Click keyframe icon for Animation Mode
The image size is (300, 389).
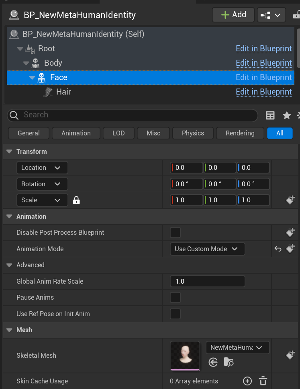coord(290,248)
